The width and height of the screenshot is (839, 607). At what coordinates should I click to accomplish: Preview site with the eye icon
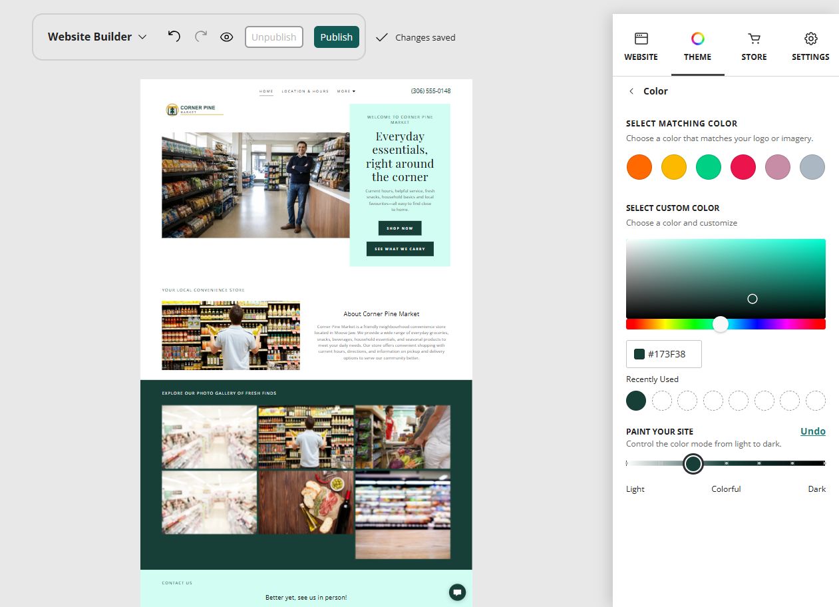click(227, 37)
